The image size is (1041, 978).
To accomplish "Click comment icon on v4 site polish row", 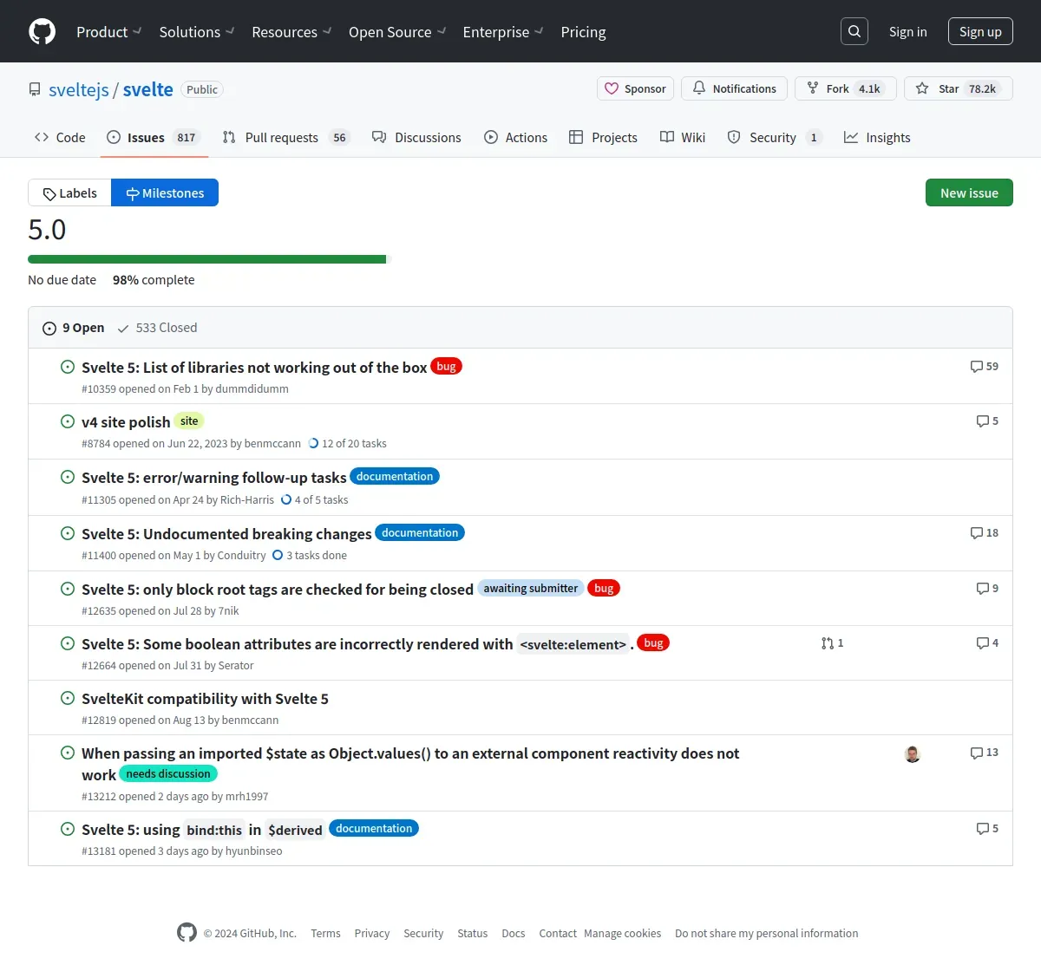I will 987,421.
